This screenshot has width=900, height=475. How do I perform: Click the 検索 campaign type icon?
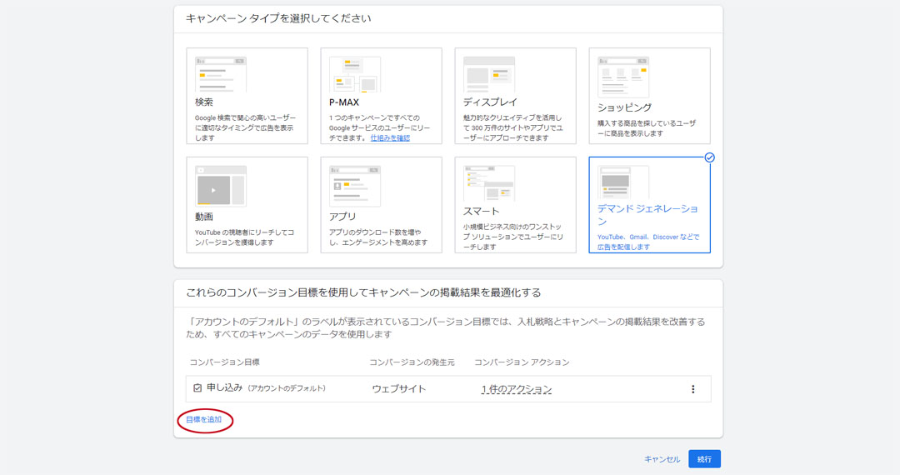click(x=221, y=74)
